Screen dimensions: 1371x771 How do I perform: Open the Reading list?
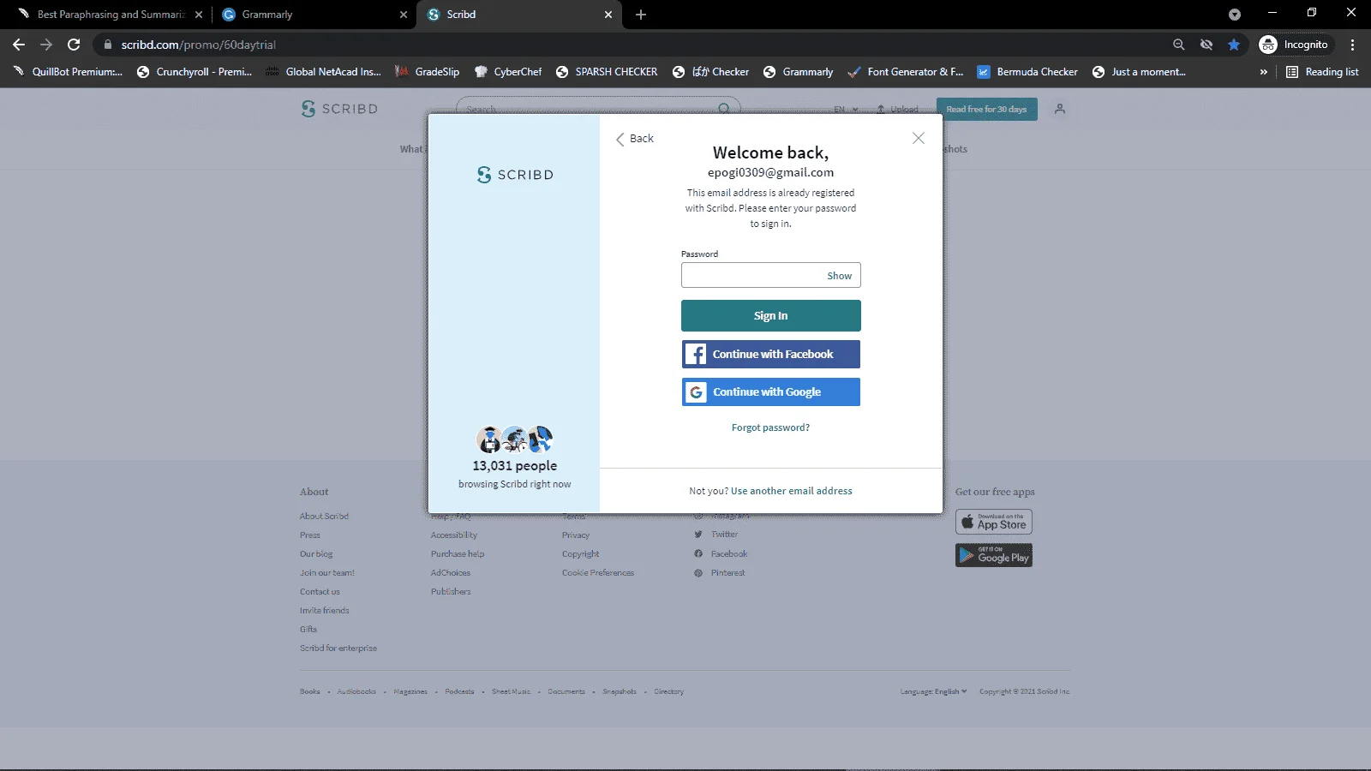(1322, 72)
